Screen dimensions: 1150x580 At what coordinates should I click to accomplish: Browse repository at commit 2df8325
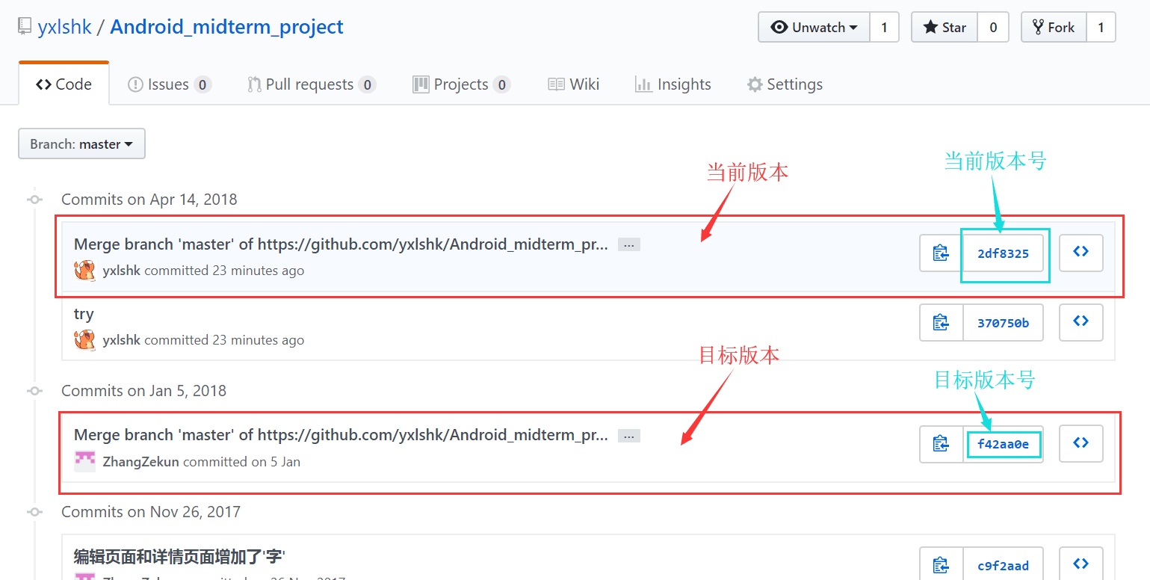tap(1081, 253)
